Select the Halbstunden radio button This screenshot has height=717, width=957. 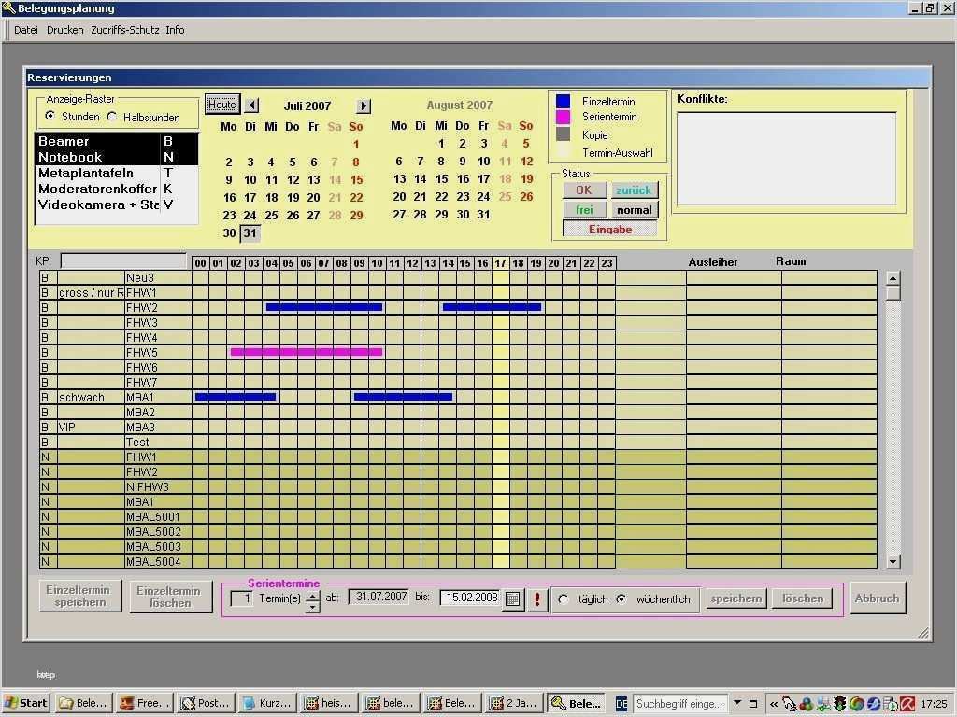(112, 117)
